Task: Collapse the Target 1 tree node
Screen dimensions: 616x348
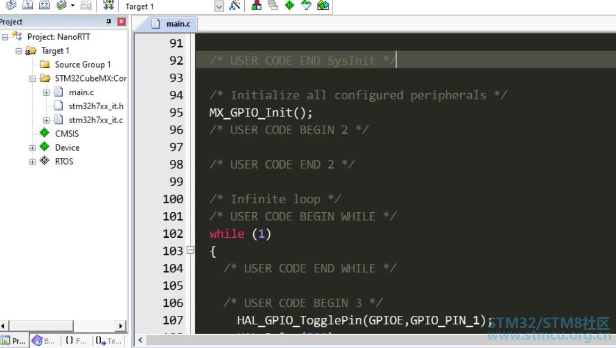Action: 18,51
